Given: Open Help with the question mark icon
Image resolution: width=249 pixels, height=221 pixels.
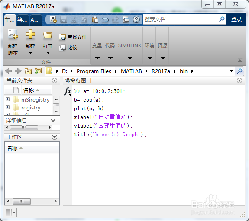Looking at the screenshot, I should tap(136, 19).
